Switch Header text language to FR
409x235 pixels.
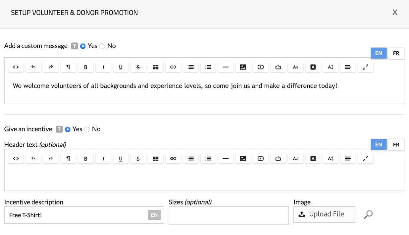click(396, 145)
